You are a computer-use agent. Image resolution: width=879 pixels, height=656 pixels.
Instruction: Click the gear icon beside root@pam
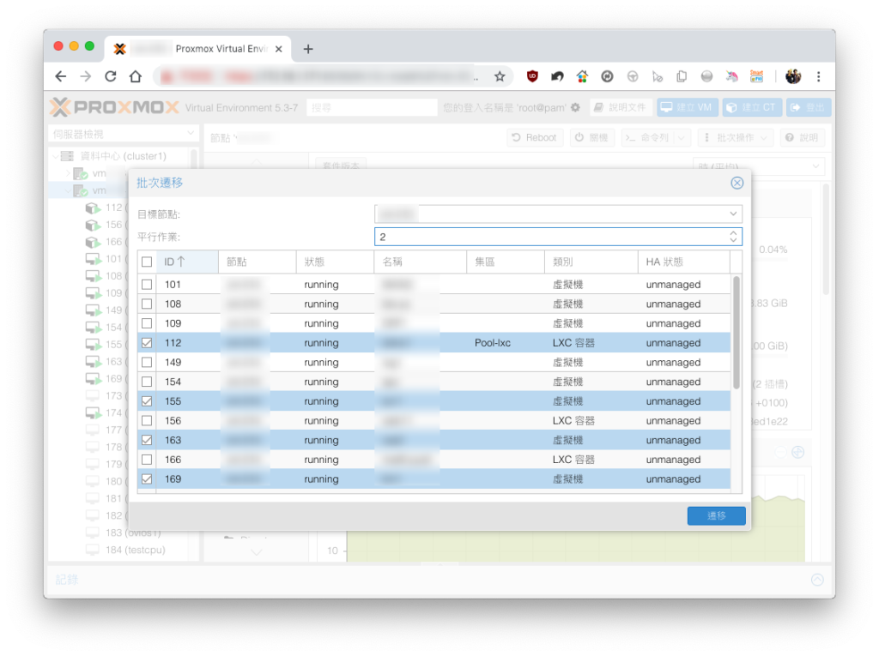(575, 107)
